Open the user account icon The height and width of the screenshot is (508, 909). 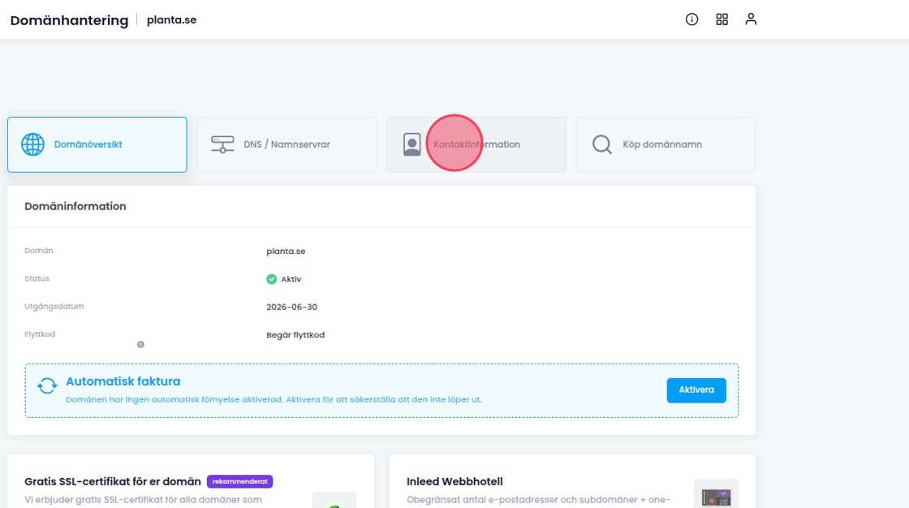tap(751, 19)
